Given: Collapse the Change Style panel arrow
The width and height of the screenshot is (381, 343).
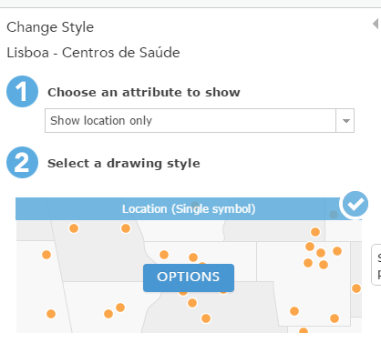Looking at the screenshot, I should (x=376, y=24).
